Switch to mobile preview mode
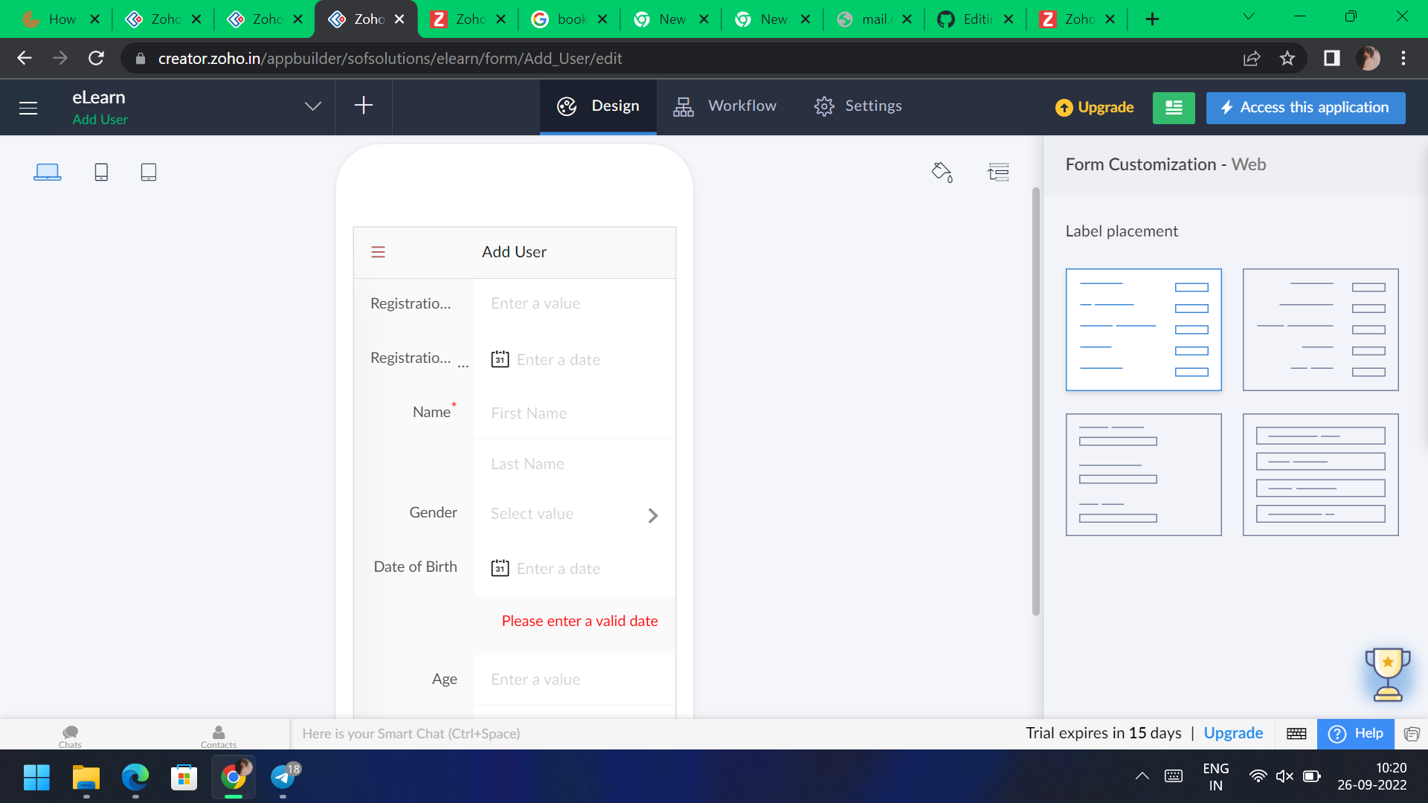1428x803 pixels. coord(101,172)
